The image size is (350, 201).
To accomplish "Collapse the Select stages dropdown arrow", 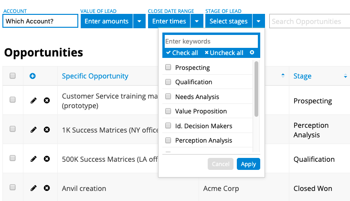I will pos(258,21).
